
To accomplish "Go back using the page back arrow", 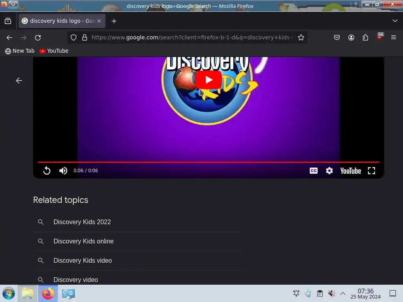I will click(x=19, y=81).
